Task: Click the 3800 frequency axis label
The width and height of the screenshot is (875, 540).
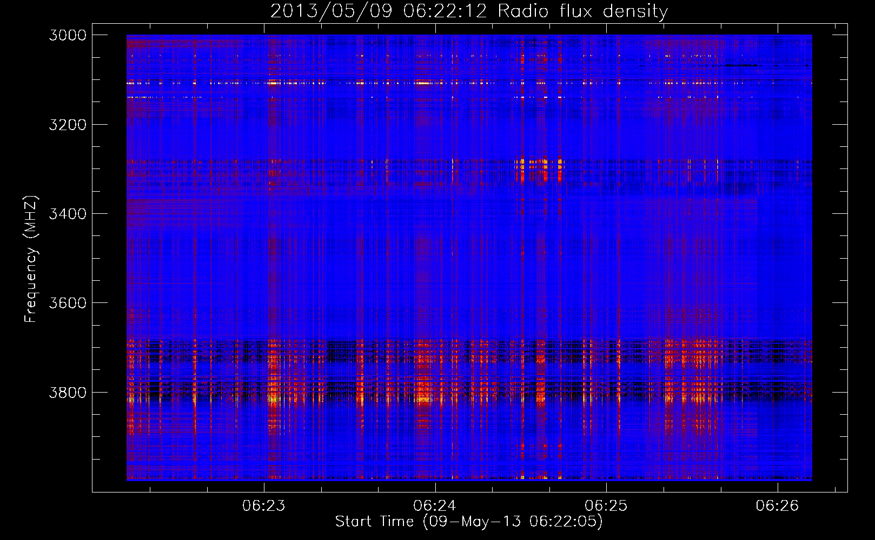Action: [68, 392]
